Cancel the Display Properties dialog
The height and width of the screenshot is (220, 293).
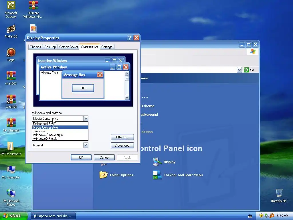click(104, 158)
